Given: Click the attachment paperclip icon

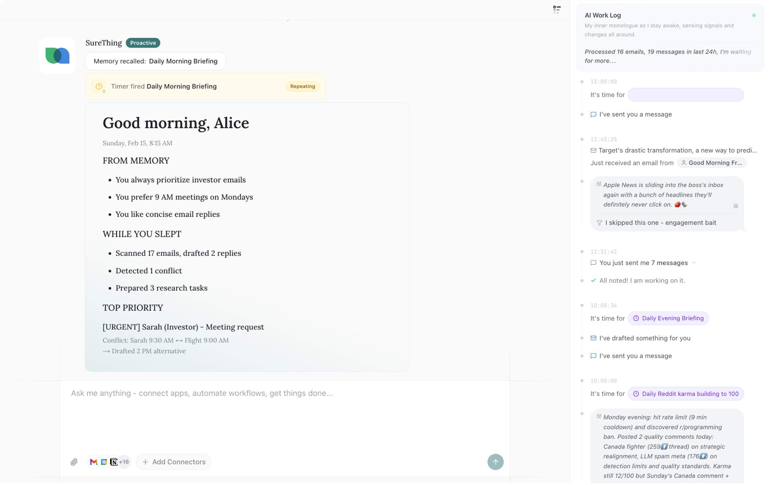Looking at the screenshot, I should tap(75, 462).
